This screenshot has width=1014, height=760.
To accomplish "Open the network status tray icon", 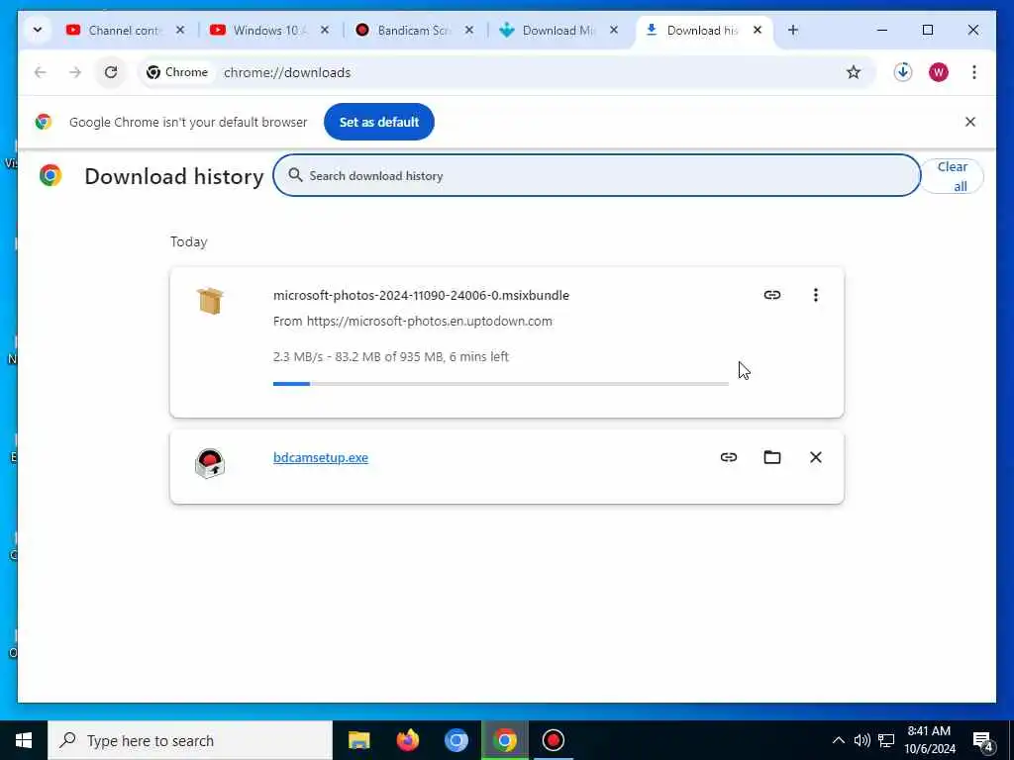I will click(886, 740).
